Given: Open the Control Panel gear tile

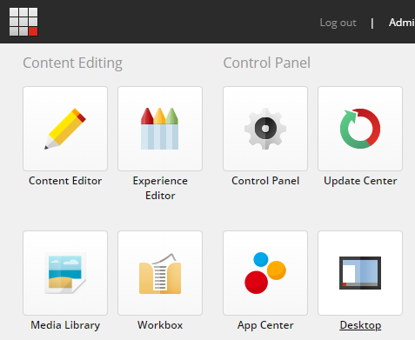Looking at the screenshot, I should pyautogui.click(x=265, y=129).
